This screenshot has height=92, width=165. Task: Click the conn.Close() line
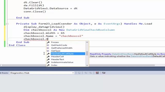coord(35,11)
